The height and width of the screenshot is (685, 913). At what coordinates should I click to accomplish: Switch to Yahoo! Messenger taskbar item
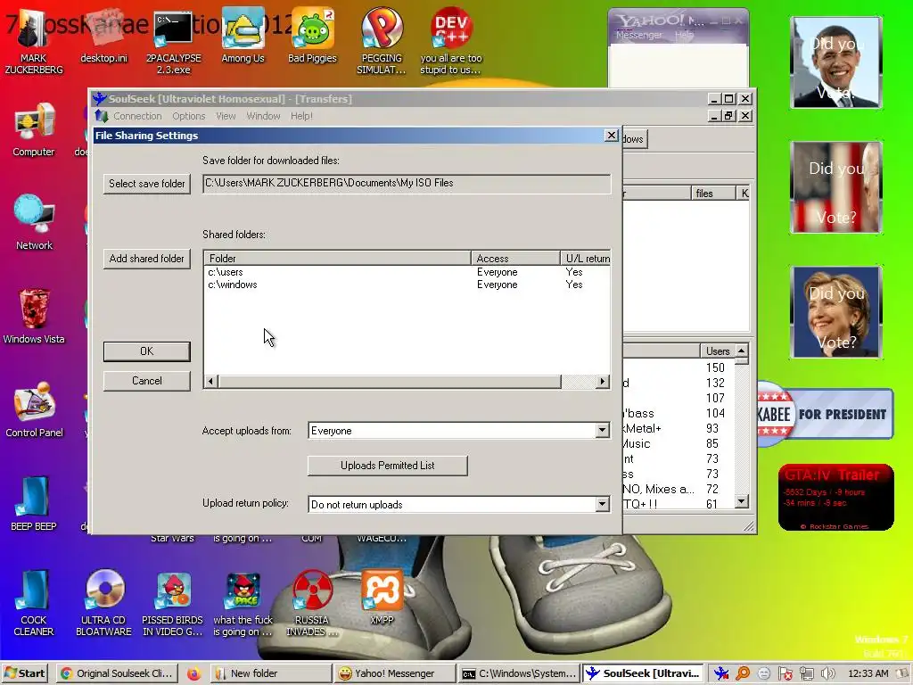[x=395, y=673]
